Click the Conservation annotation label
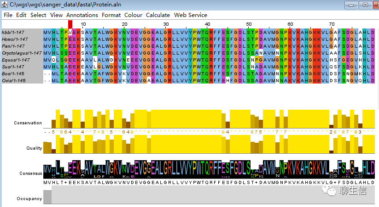This screenshot has width=379, height=207. pyautogui.click(x=28, y=123)
